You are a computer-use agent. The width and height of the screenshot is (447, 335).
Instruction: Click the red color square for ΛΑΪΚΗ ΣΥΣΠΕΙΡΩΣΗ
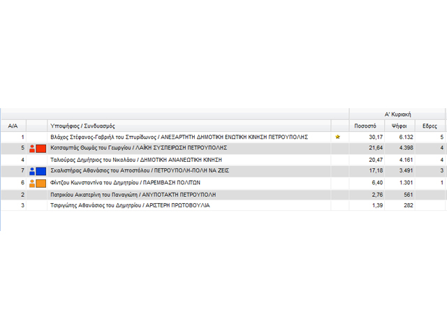click(x=41, y=149)
